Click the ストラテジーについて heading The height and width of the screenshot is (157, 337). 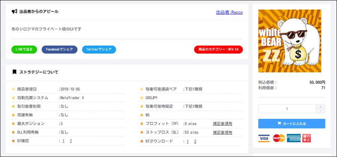click(39, 72)
